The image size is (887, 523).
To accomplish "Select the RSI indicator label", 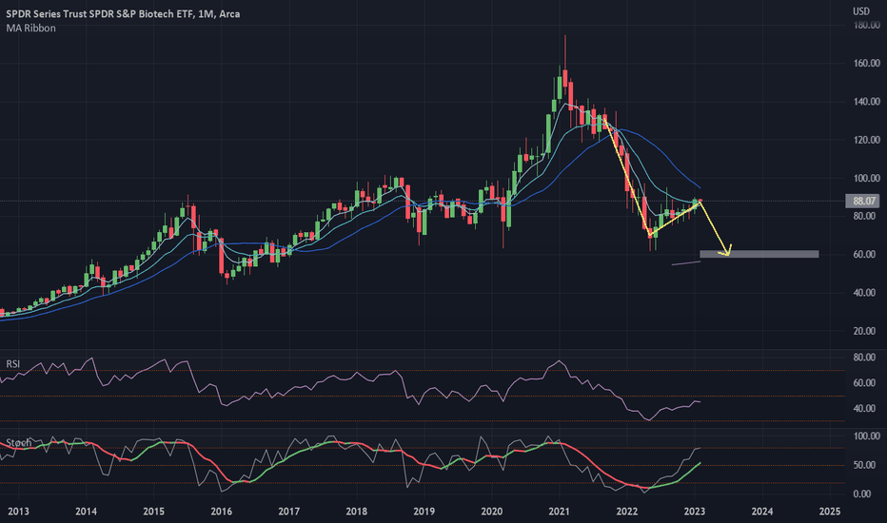I will coord(13,363).
